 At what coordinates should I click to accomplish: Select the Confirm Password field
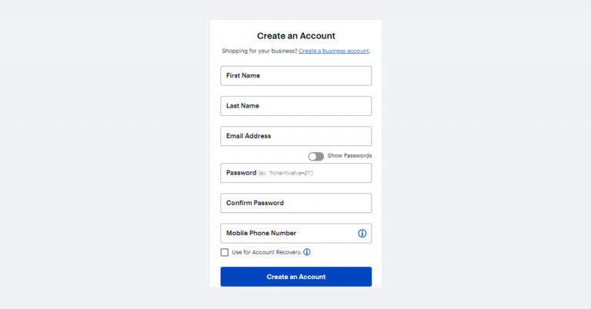click(x=295, y=203)
